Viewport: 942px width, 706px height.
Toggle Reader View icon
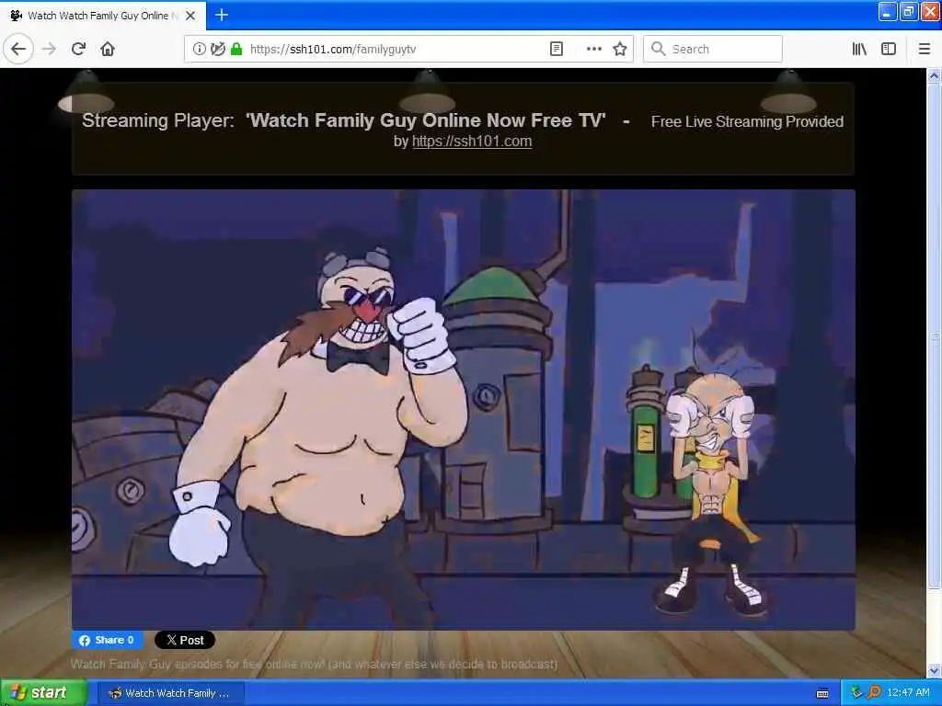point(557,49)
